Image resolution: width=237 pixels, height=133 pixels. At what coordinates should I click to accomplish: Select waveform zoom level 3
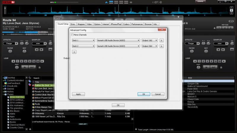click(x=231, y=13)
